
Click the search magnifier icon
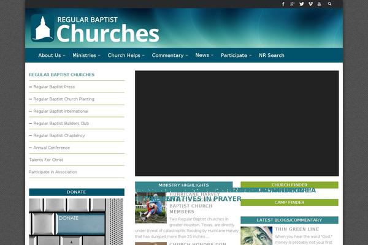(x=330, y=4)
